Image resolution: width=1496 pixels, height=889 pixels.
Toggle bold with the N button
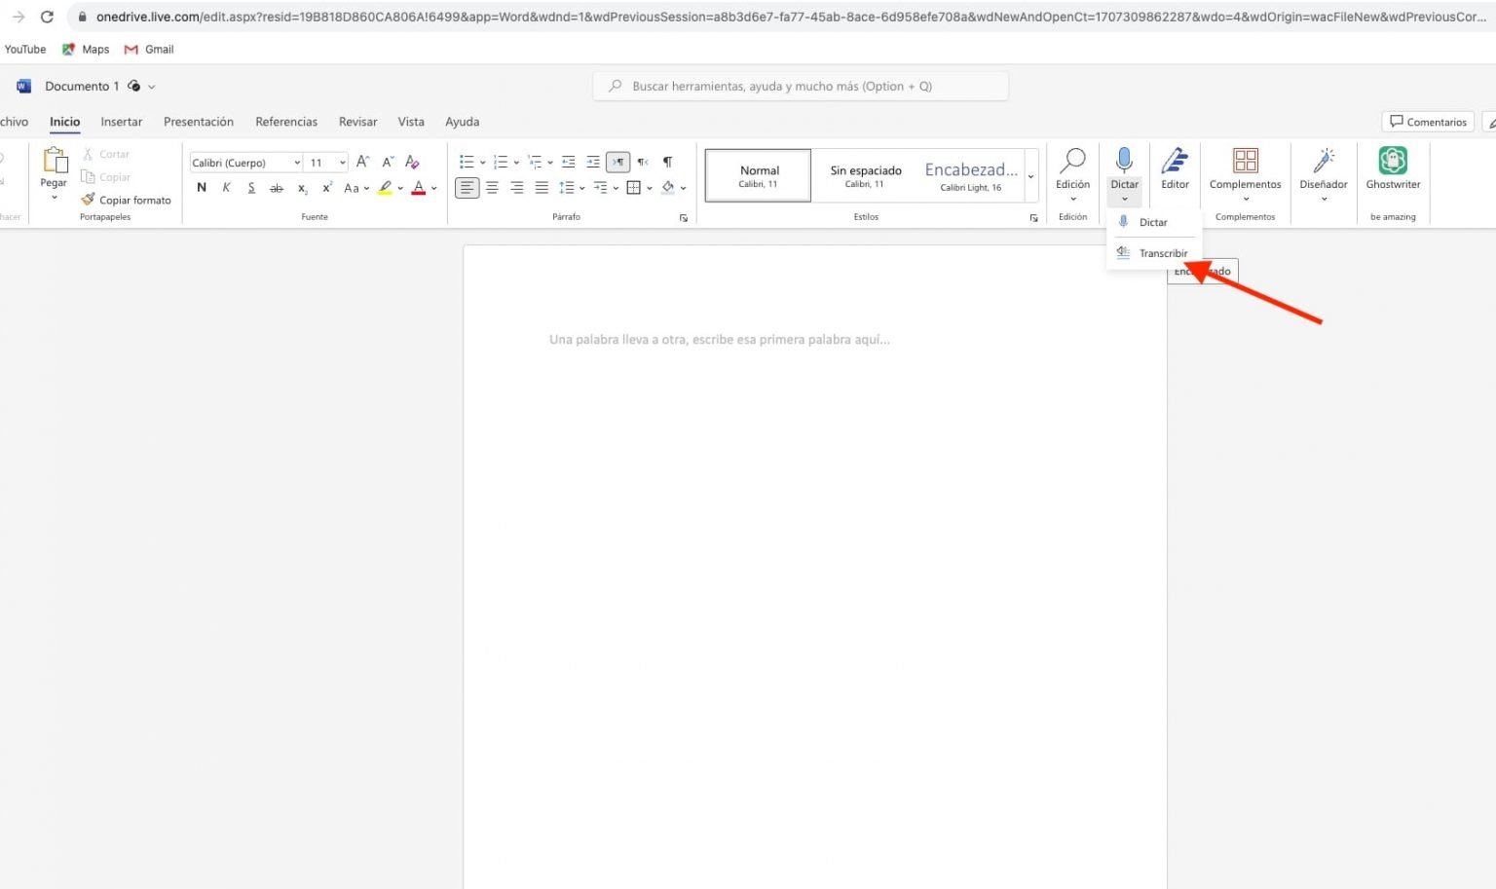coord(202,187)
